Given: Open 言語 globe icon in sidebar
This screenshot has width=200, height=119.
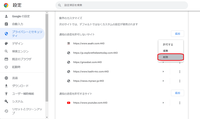Looking at the screenshot, I should click(x=6, y=78).
